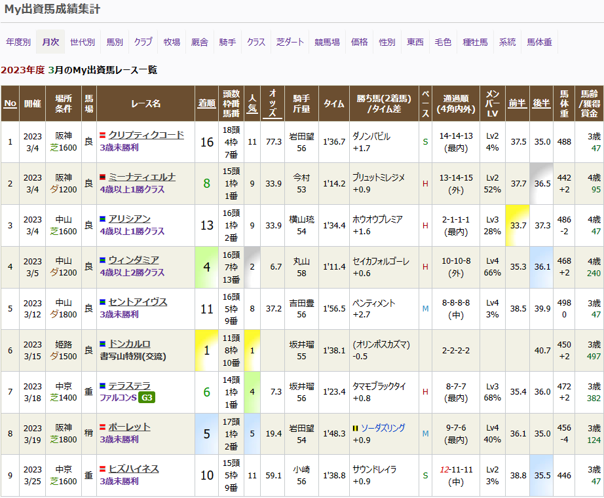Open the 4歳以上2勝クラス race link

132,272
